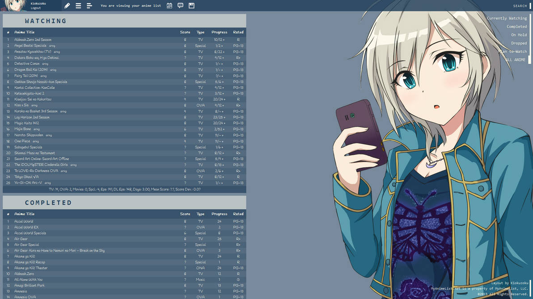Screen dimensions: 533x299
Task: Click the pencil edit icon in header
Action: pos(67,6)
